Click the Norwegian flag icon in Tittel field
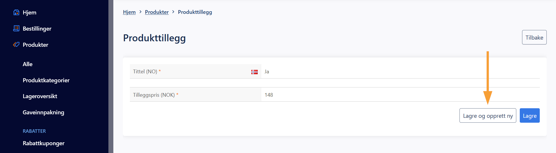The height and width of the screenshot is (153, 556). pyautogui.click(x=255, y=72)
